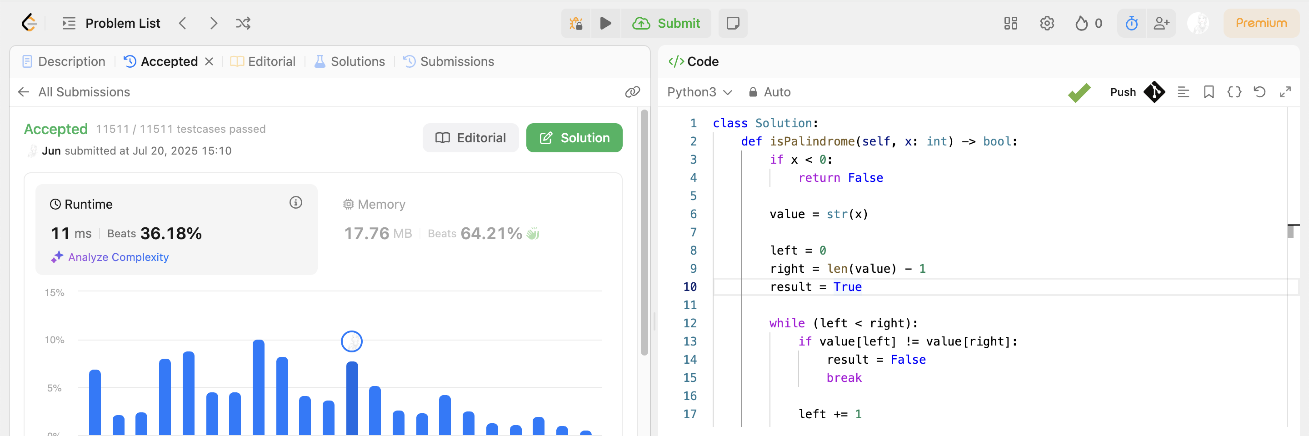The image size is (1309, 436).
Task: Click the green checkmark icon
Action: click(x=1079, y=92)
